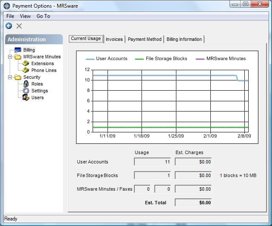Click the User Accounts usage field
This screenshot has height=226, width=272.
[x=152, y=162]
